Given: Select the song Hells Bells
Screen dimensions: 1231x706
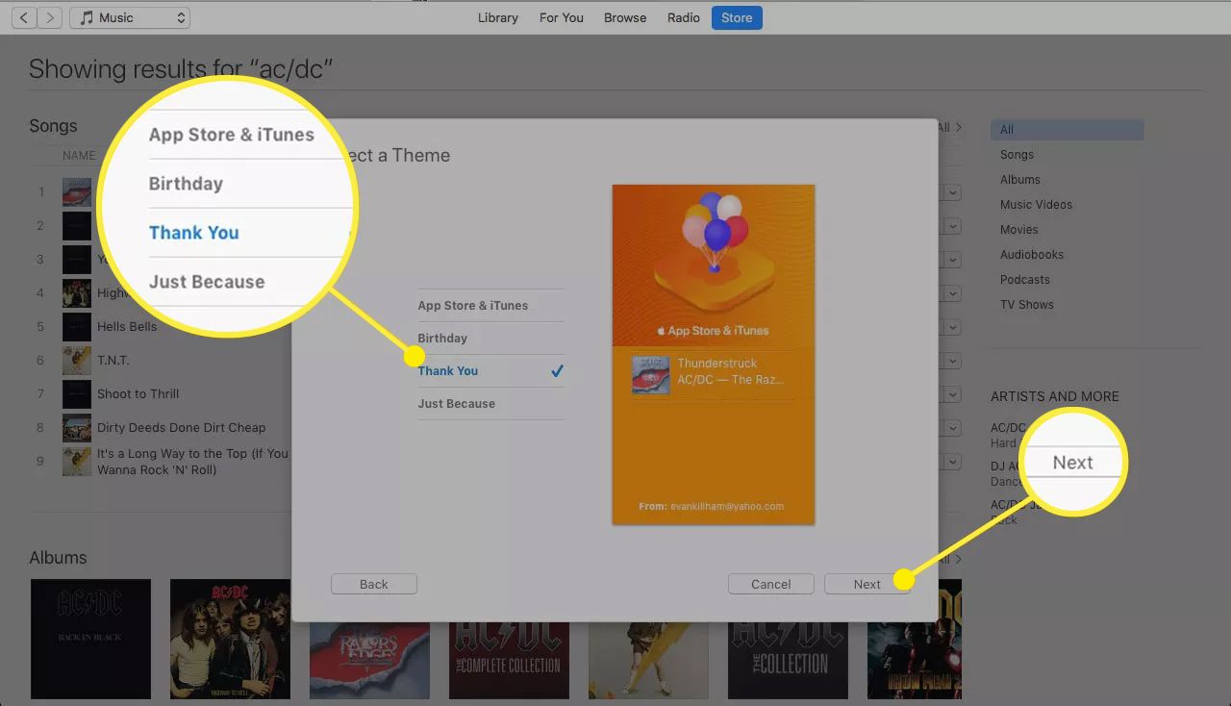Looking at the screenshot, I should point(127,326).
